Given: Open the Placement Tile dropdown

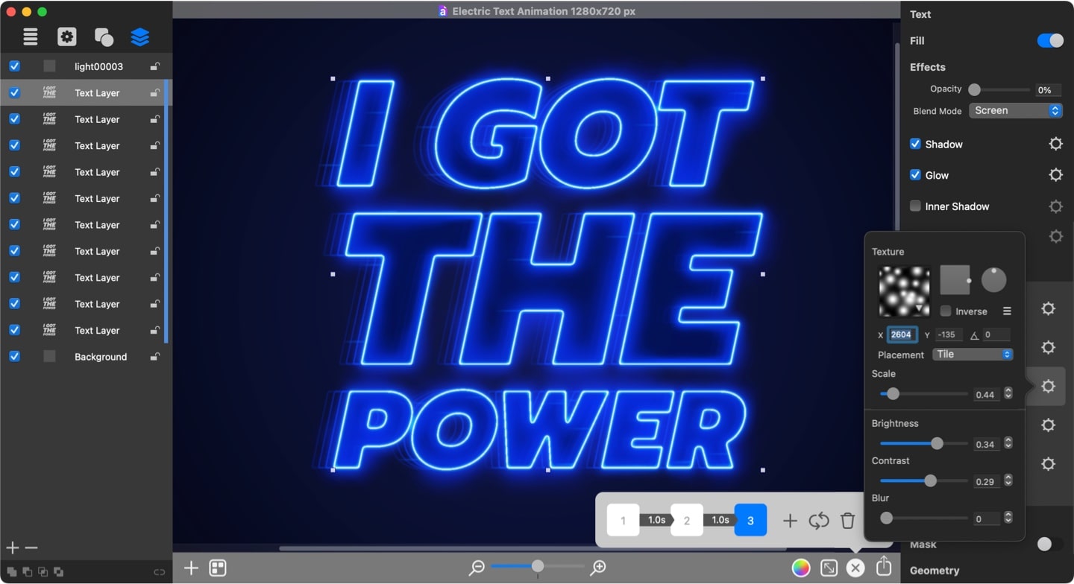Looking at the screenshot, I should [x=973, y=355].
